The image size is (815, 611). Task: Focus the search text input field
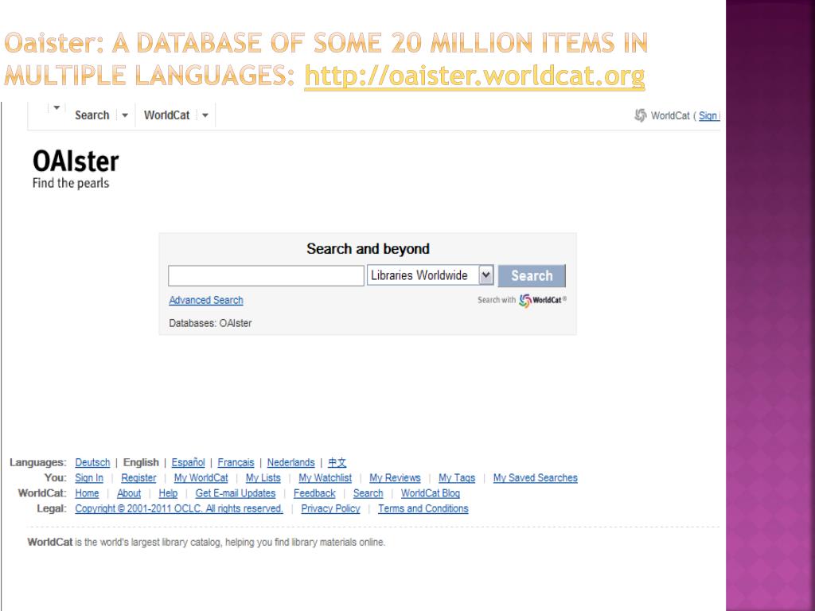(266, 276)
